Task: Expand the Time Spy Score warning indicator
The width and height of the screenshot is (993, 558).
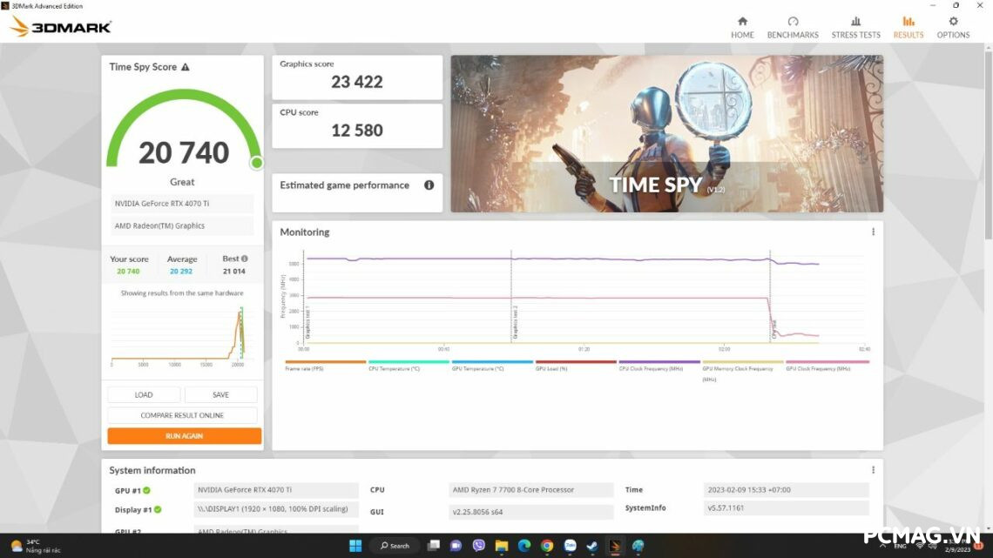Action: (186, 67)
